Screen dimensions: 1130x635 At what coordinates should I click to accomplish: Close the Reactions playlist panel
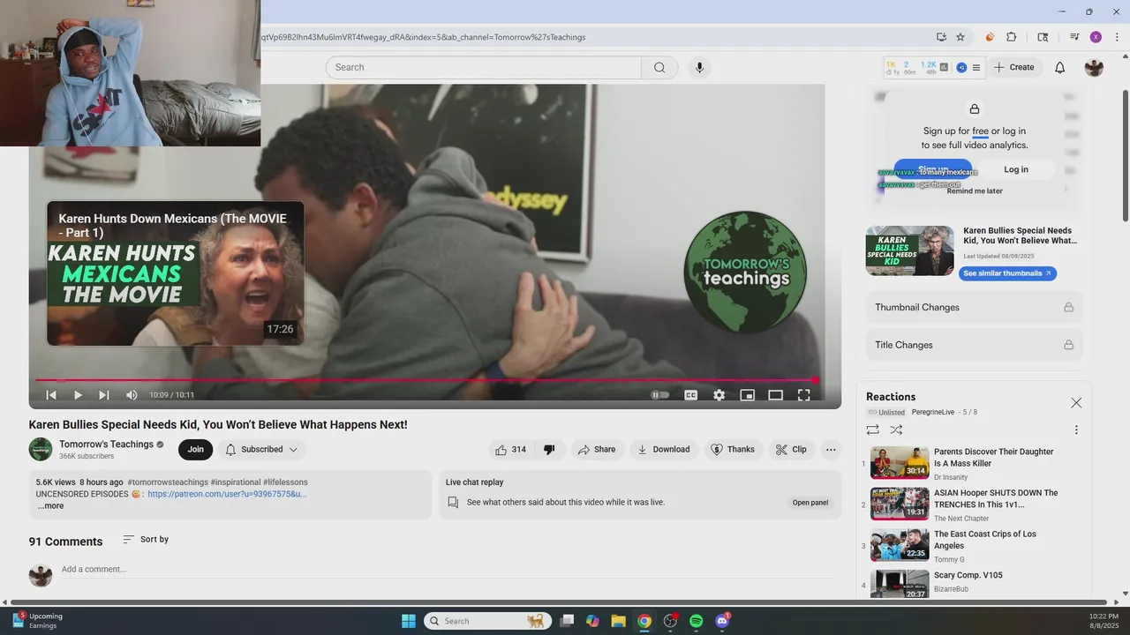pyautogui.click(x=1076, y=403)
